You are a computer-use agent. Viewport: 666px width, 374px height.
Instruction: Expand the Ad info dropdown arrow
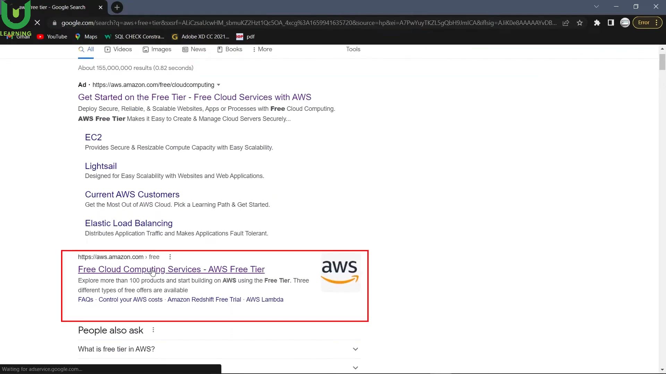click(x=219, y=85)
